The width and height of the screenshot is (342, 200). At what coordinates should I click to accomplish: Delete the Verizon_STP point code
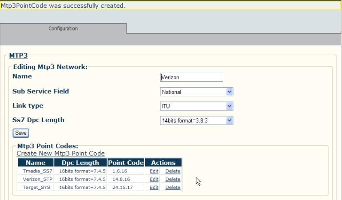pyautogui.click(x=173, y=179)
